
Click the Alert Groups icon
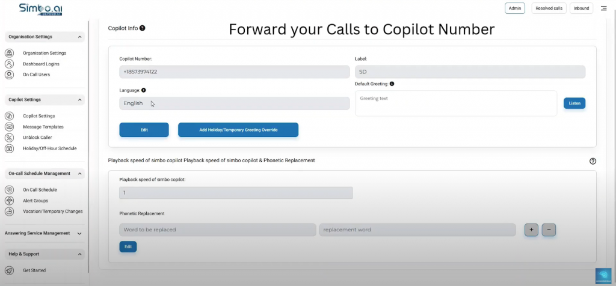pyautogui.click(x=10, y=201)
